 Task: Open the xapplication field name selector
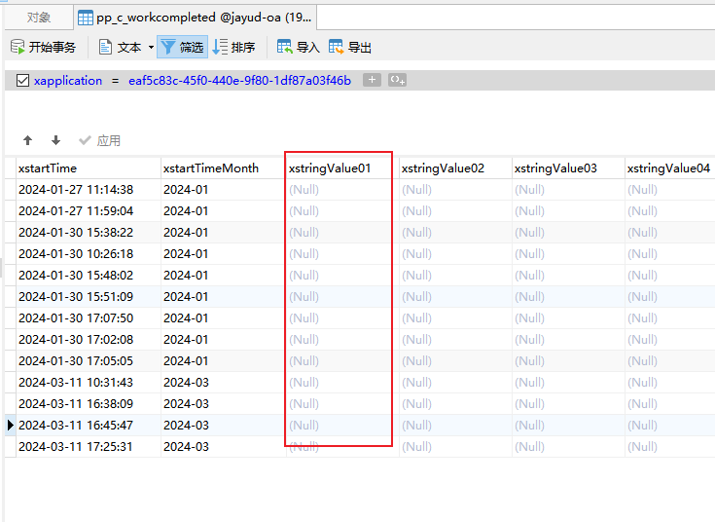(68, 81)
